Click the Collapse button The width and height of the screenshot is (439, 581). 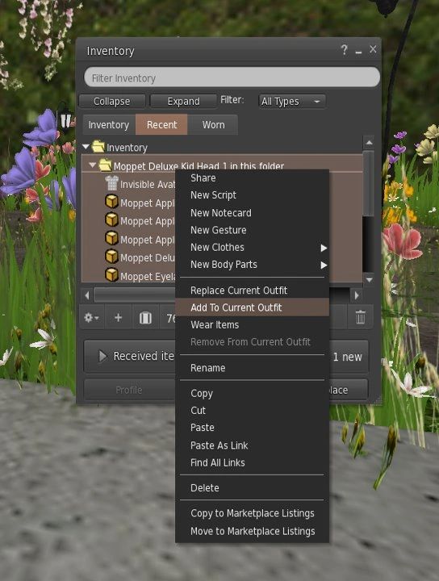tap(112, 101)
